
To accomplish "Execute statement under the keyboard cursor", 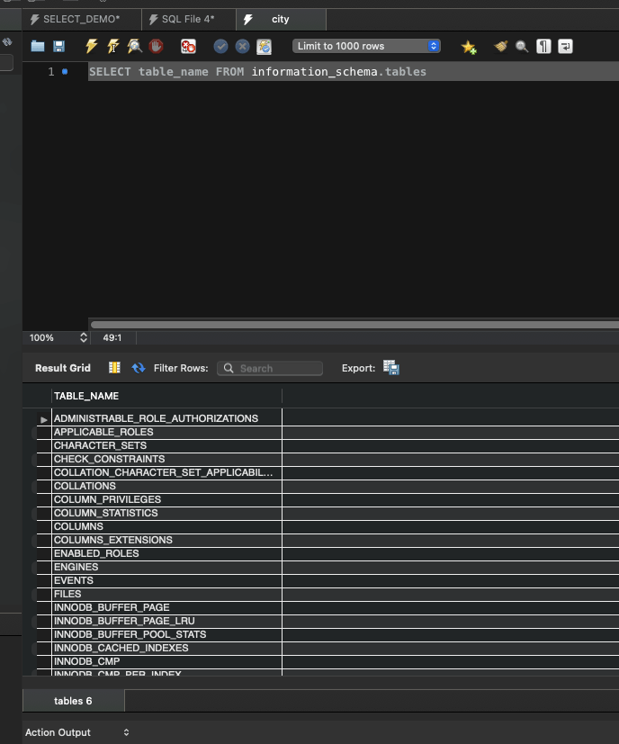I will (x=113, y=46).
